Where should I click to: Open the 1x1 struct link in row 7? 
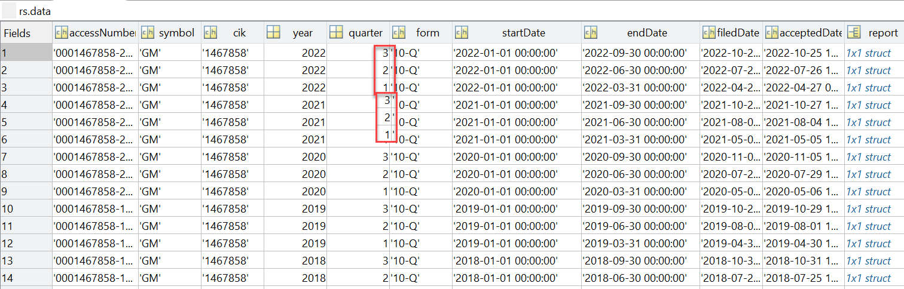[x=868, y=156]
